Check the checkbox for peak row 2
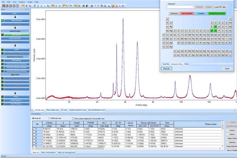 click(x=34, y=132)
